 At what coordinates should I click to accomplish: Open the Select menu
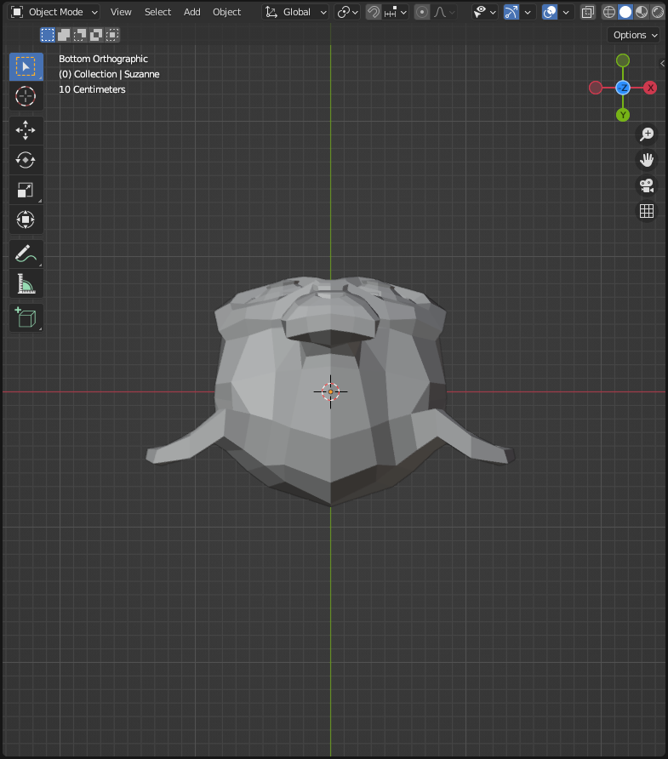[157, 12]
